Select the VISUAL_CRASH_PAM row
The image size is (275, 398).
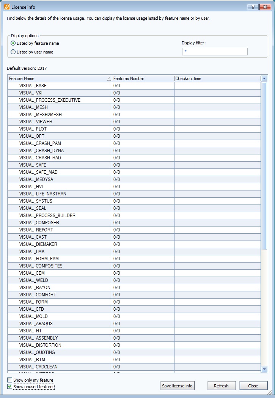click(x=134, y=143)
